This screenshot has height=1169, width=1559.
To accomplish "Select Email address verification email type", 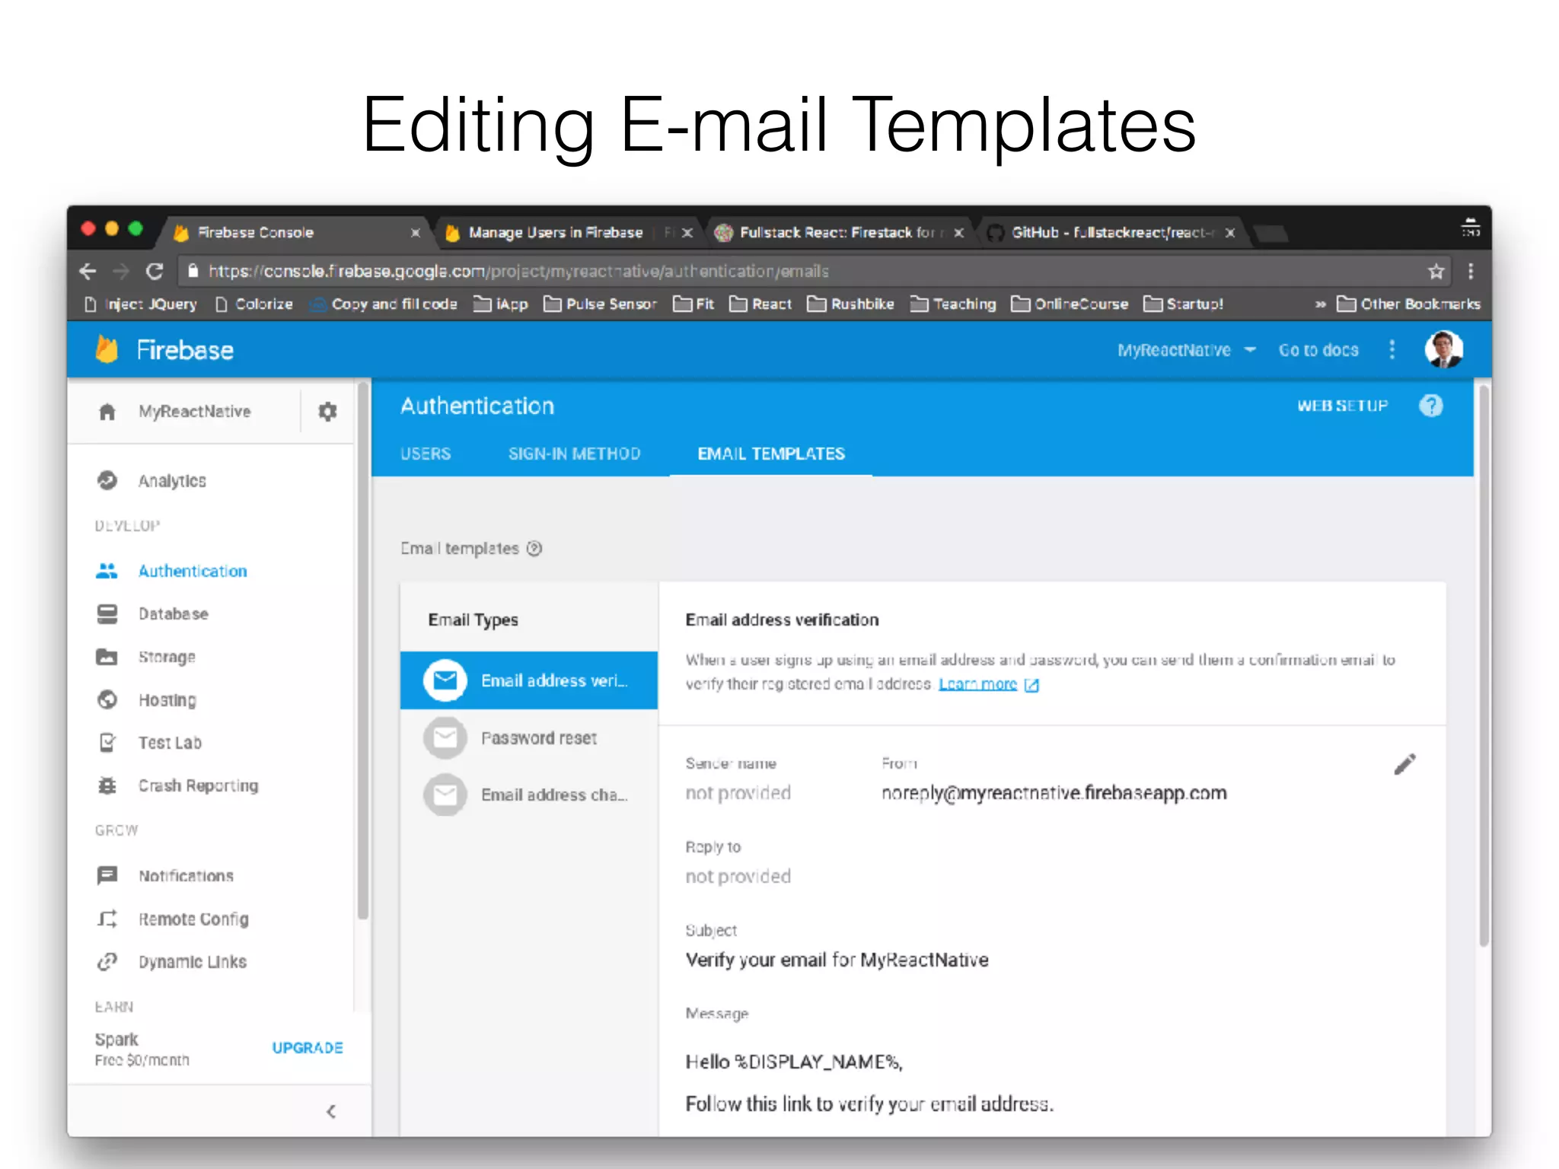I will [x=529, y=680].
